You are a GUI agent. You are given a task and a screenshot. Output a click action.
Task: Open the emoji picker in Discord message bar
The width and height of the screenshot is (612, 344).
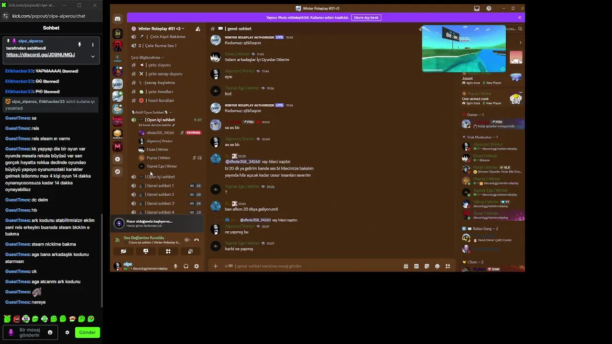click(x=437, y=266)
